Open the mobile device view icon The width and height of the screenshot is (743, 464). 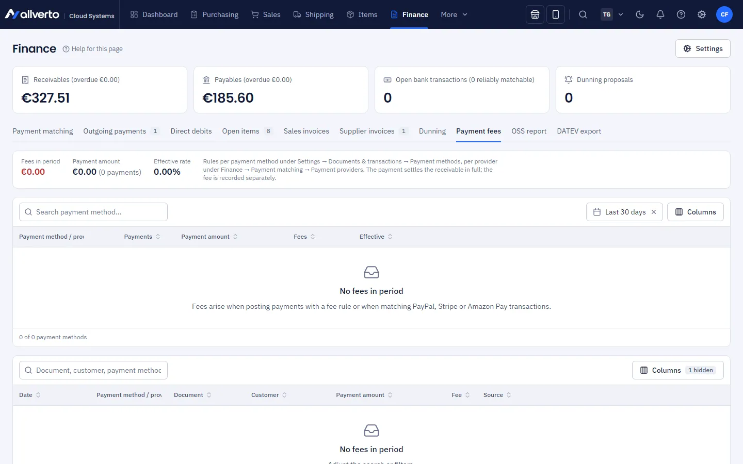tap(556, 14)
